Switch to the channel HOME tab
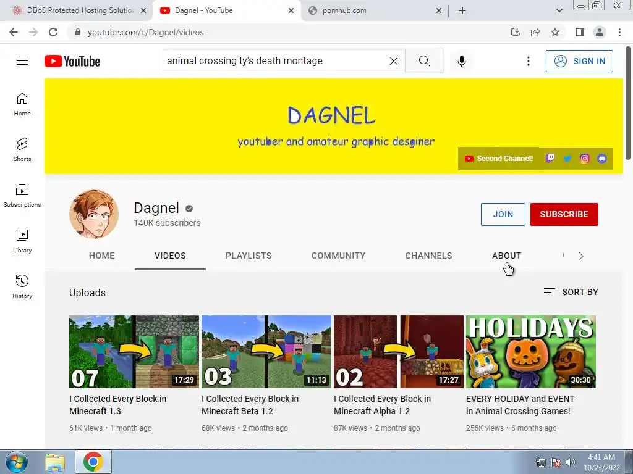 pyautogui.click(x=102, y=256)
